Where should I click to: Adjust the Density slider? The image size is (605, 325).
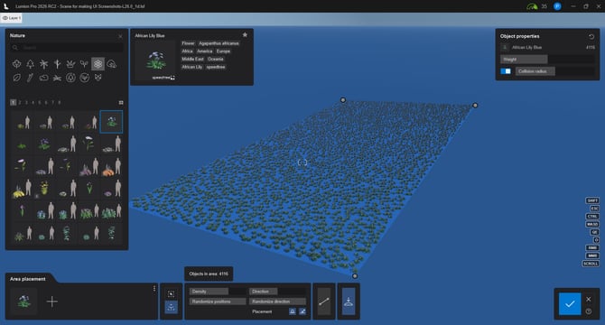click(x=218, y=292)
